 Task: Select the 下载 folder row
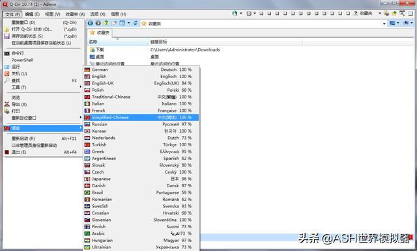97,49
